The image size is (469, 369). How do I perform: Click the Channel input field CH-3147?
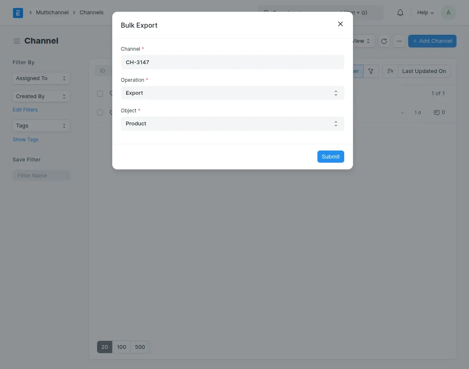point(232,62)
